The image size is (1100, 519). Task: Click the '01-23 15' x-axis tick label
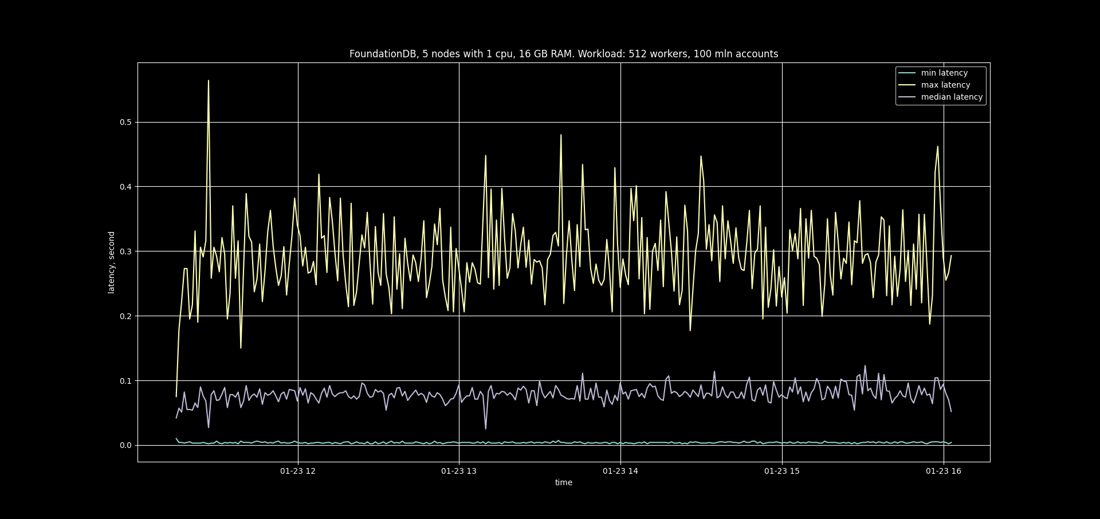click(x=782, y=471)
